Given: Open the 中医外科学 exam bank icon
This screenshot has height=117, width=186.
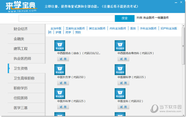Looking at the screenshot, I should (60, 94).
